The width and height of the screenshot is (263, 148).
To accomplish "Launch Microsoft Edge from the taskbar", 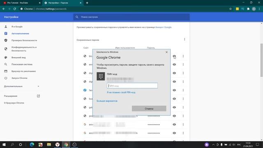I will tap(32, 144).
